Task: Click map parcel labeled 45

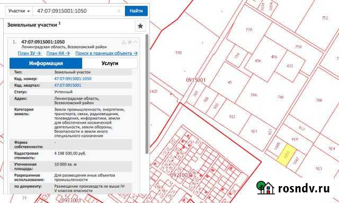Action: coord(229,82)
